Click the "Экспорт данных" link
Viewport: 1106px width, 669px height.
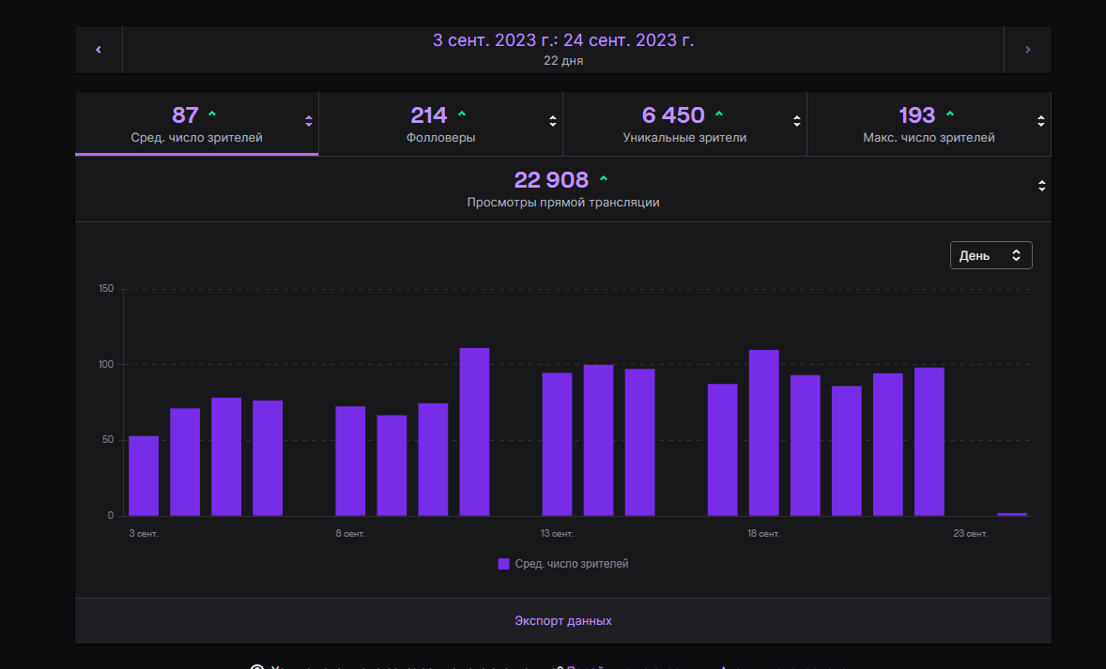click(563, 621)
